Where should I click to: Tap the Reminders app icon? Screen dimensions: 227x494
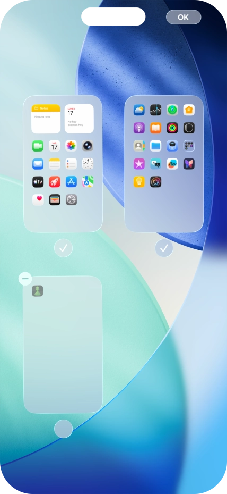tap(71, 164)
